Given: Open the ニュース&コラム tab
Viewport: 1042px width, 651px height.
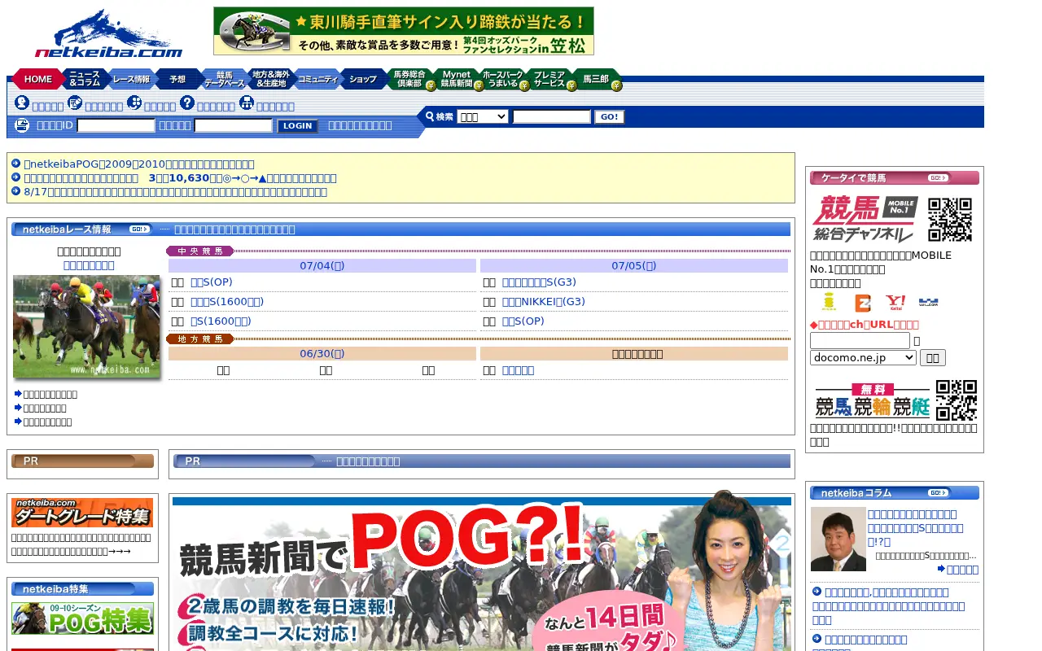Looking at the screenshot, I should pyautogui.click(x=85, y=79).
